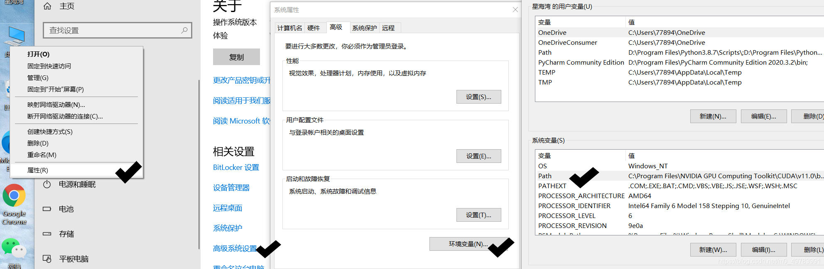The height and width of the screenshot is (269, 824).
Task: Select 电源和睡眠 in Settings sidebar
Action: pos(77,184)
